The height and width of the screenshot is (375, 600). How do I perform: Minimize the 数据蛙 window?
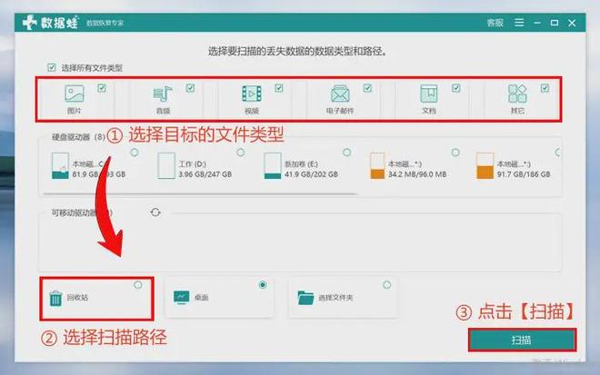click(x=537, y=23)
